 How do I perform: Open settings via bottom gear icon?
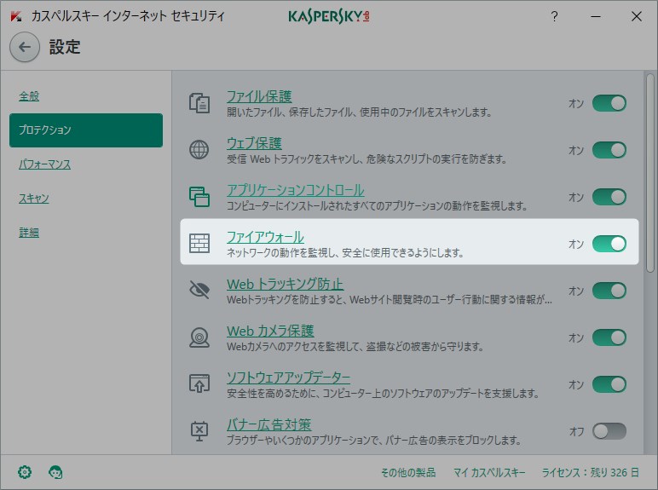[x=25, y=472]
